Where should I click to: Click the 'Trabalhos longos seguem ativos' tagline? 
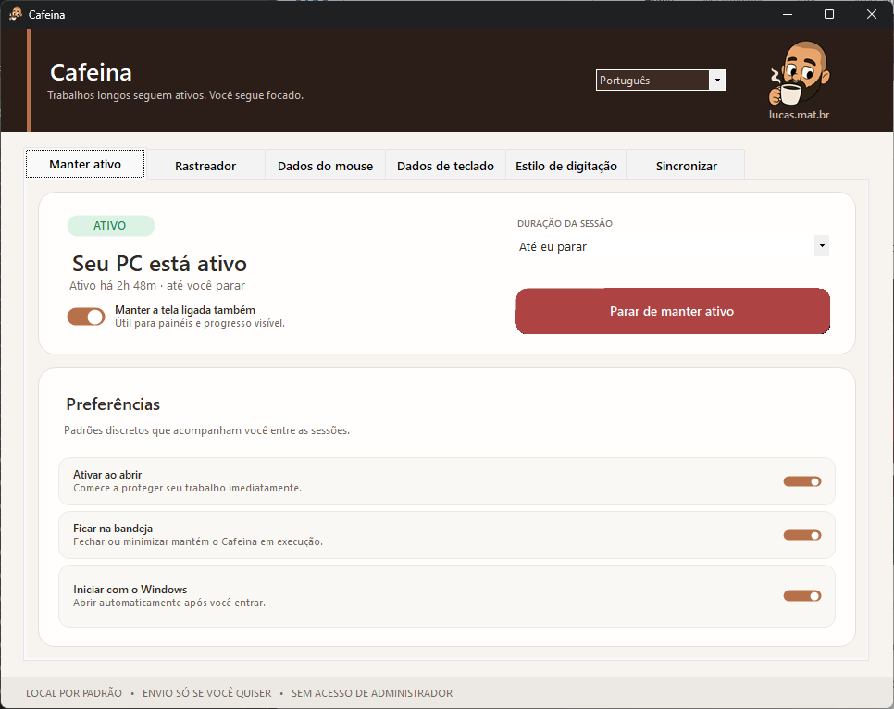point(175,95)
